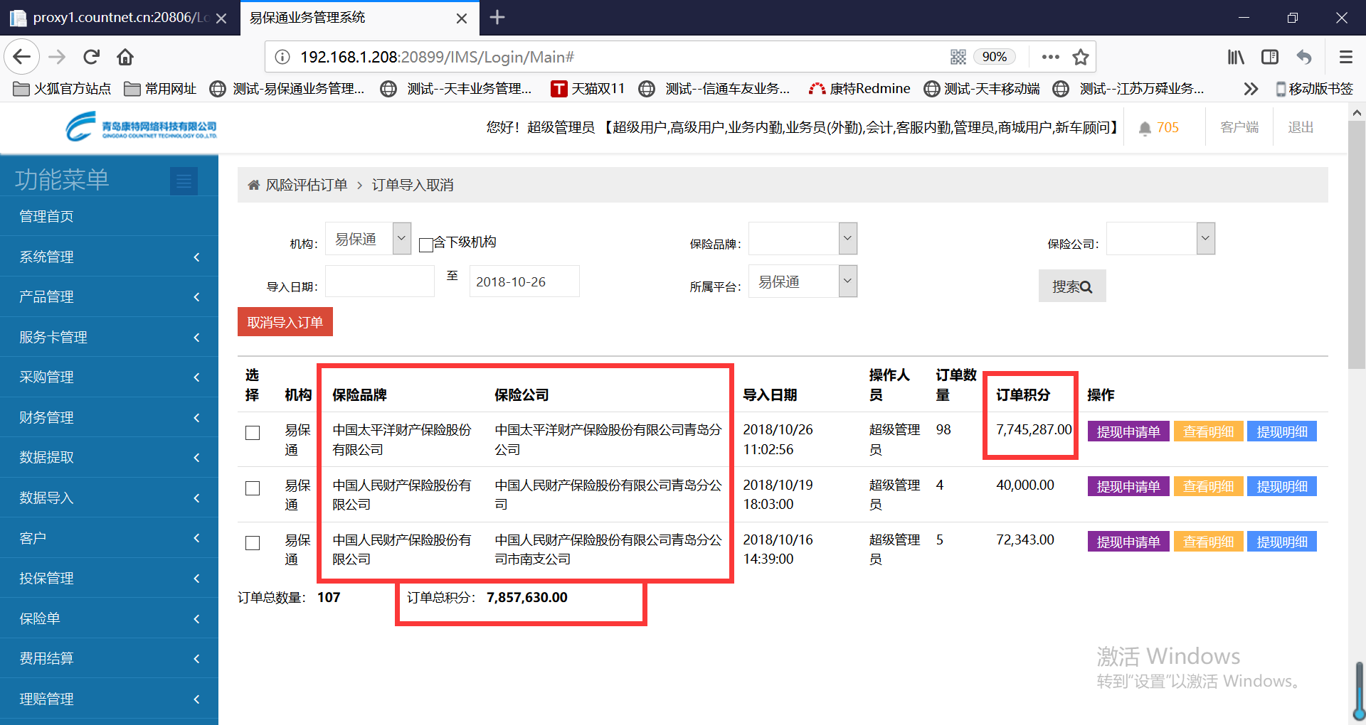Open the 所属平台 dropdown
Viewport: 1366px width, 725px height.
803,281
